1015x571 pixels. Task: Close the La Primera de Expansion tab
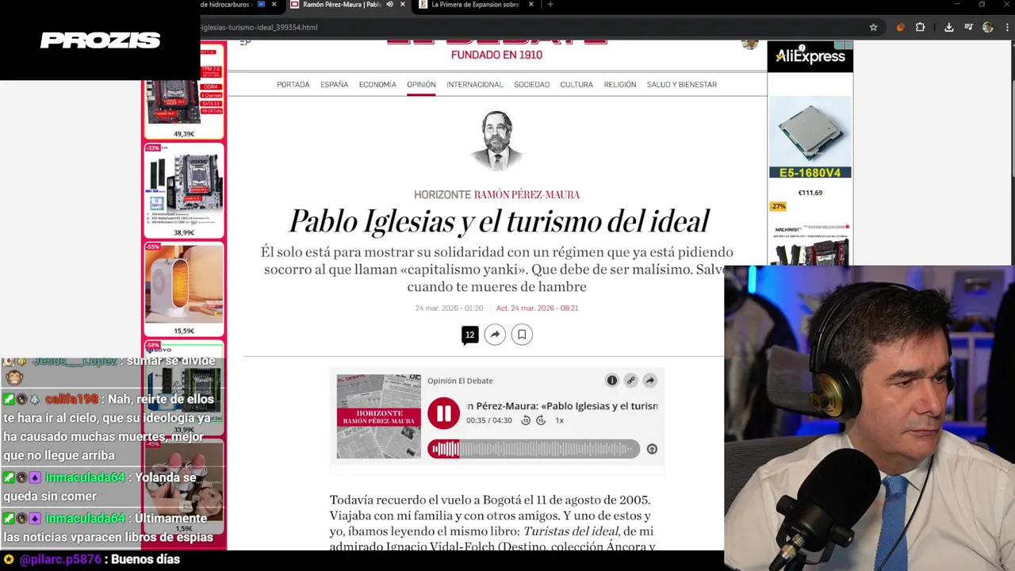pos(532,5)
